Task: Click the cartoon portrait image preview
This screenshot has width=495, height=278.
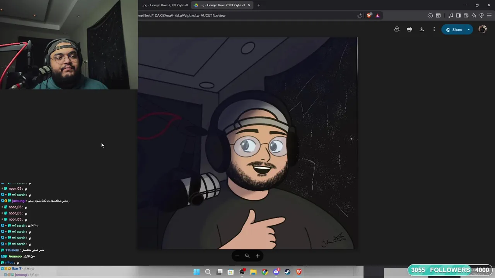Action: [247, 143]
